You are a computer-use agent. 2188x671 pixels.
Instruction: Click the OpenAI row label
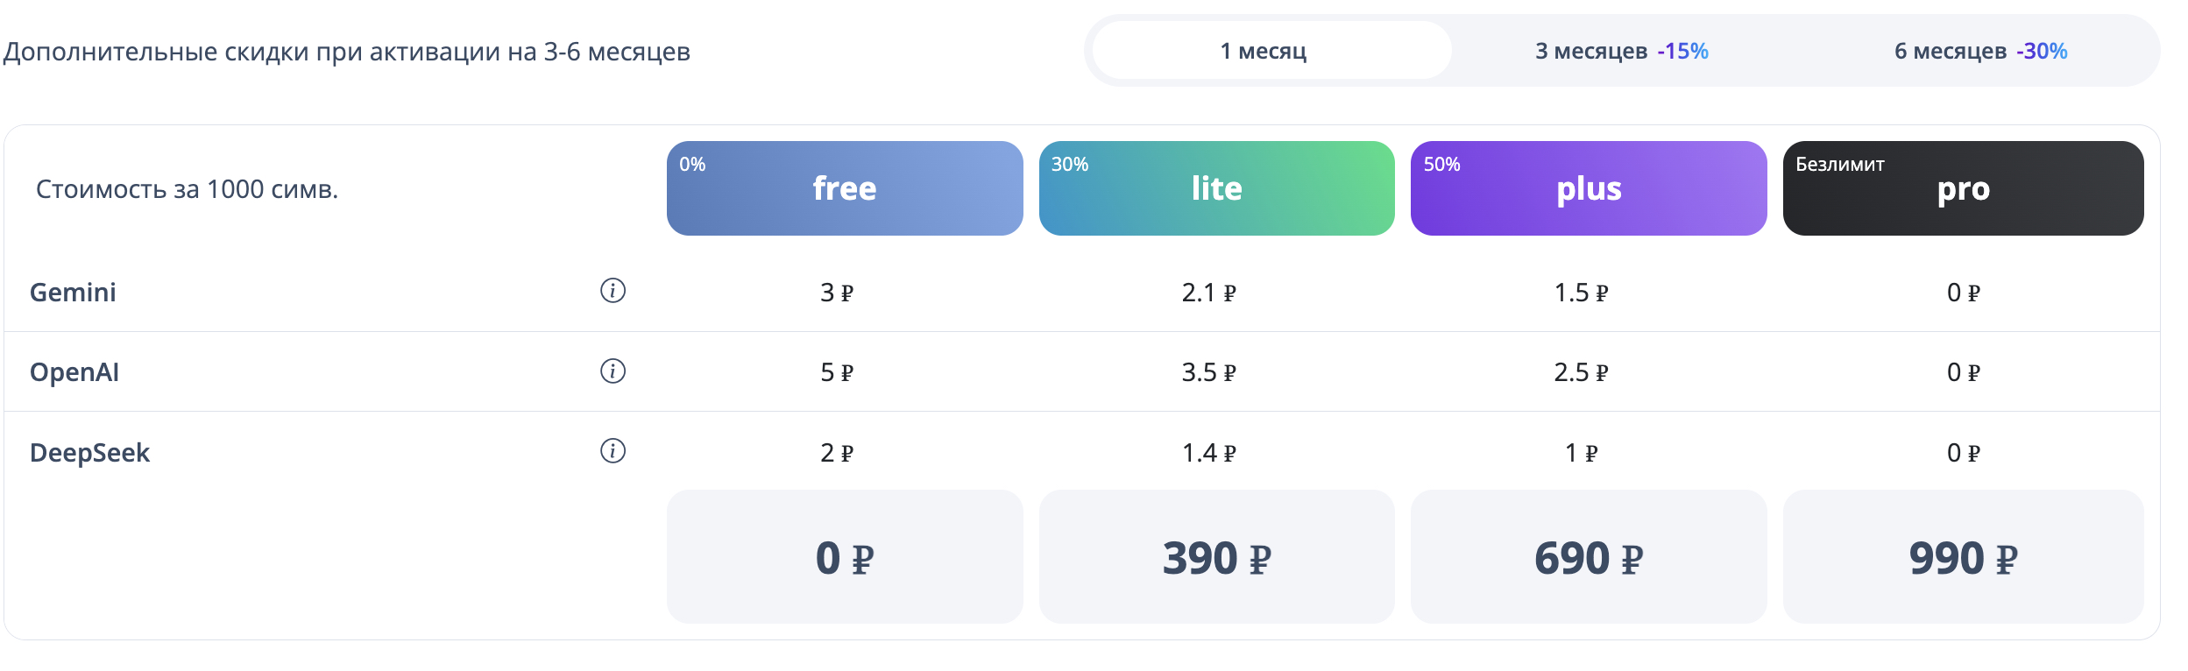pyautogui.click(x=74, y=372)
